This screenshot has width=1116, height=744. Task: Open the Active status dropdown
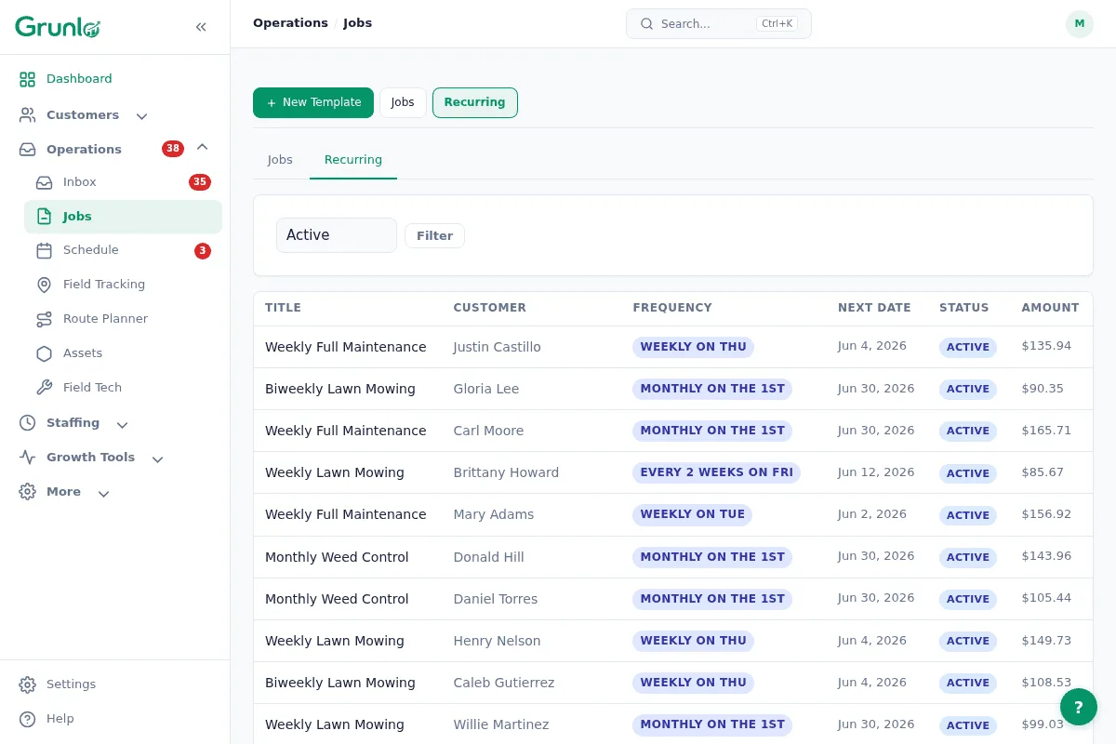pos(337,235)
